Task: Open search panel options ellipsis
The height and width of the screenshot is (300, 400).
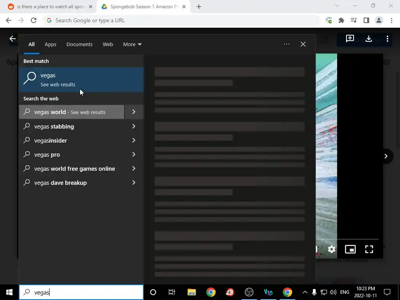Action: click(286, 45)
